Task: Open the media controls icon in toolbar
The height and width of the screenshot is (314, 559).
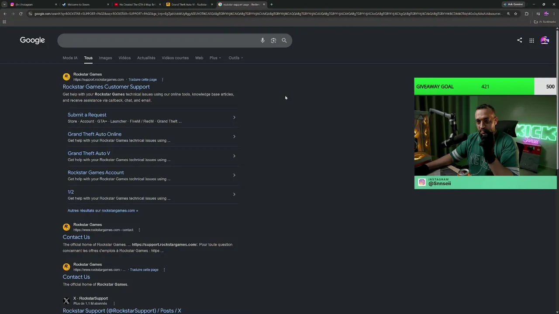Action: (x=538, y=14)
